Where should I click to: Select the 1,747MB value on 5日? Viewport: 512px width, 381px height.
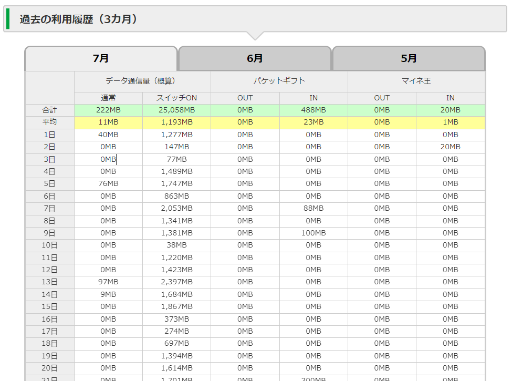tap(176, 183)
